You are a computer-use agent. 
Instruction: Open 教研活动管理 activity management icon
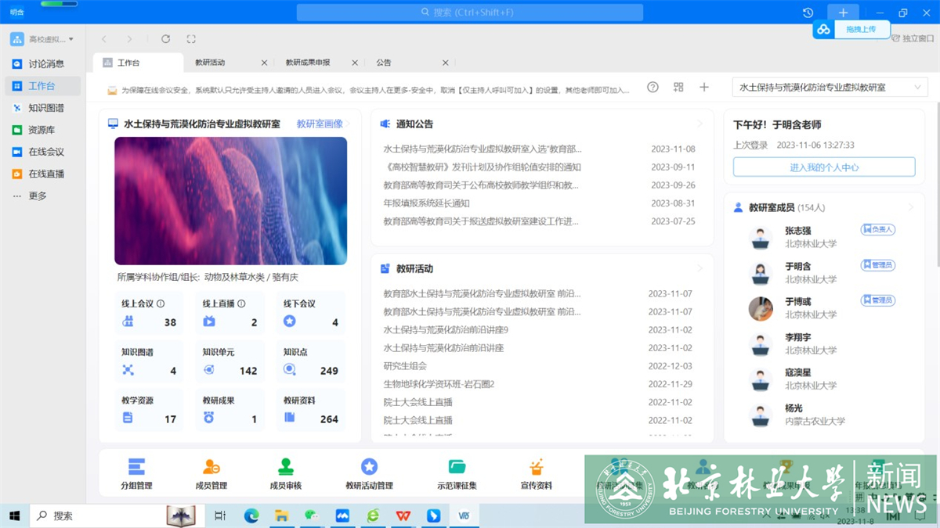point(369,468)
